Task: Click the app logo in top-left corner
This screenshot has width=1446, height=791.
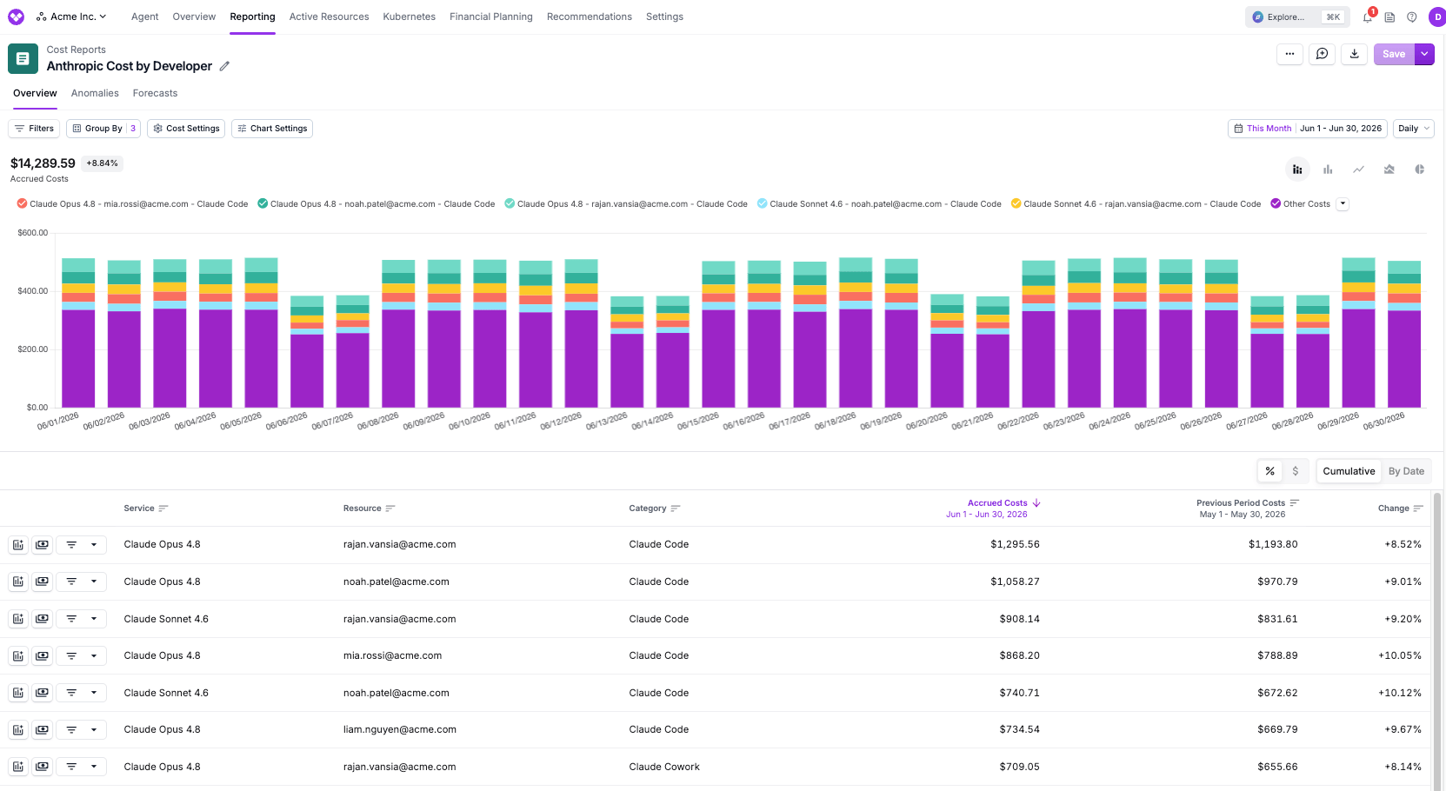Action: coord(16,17)
